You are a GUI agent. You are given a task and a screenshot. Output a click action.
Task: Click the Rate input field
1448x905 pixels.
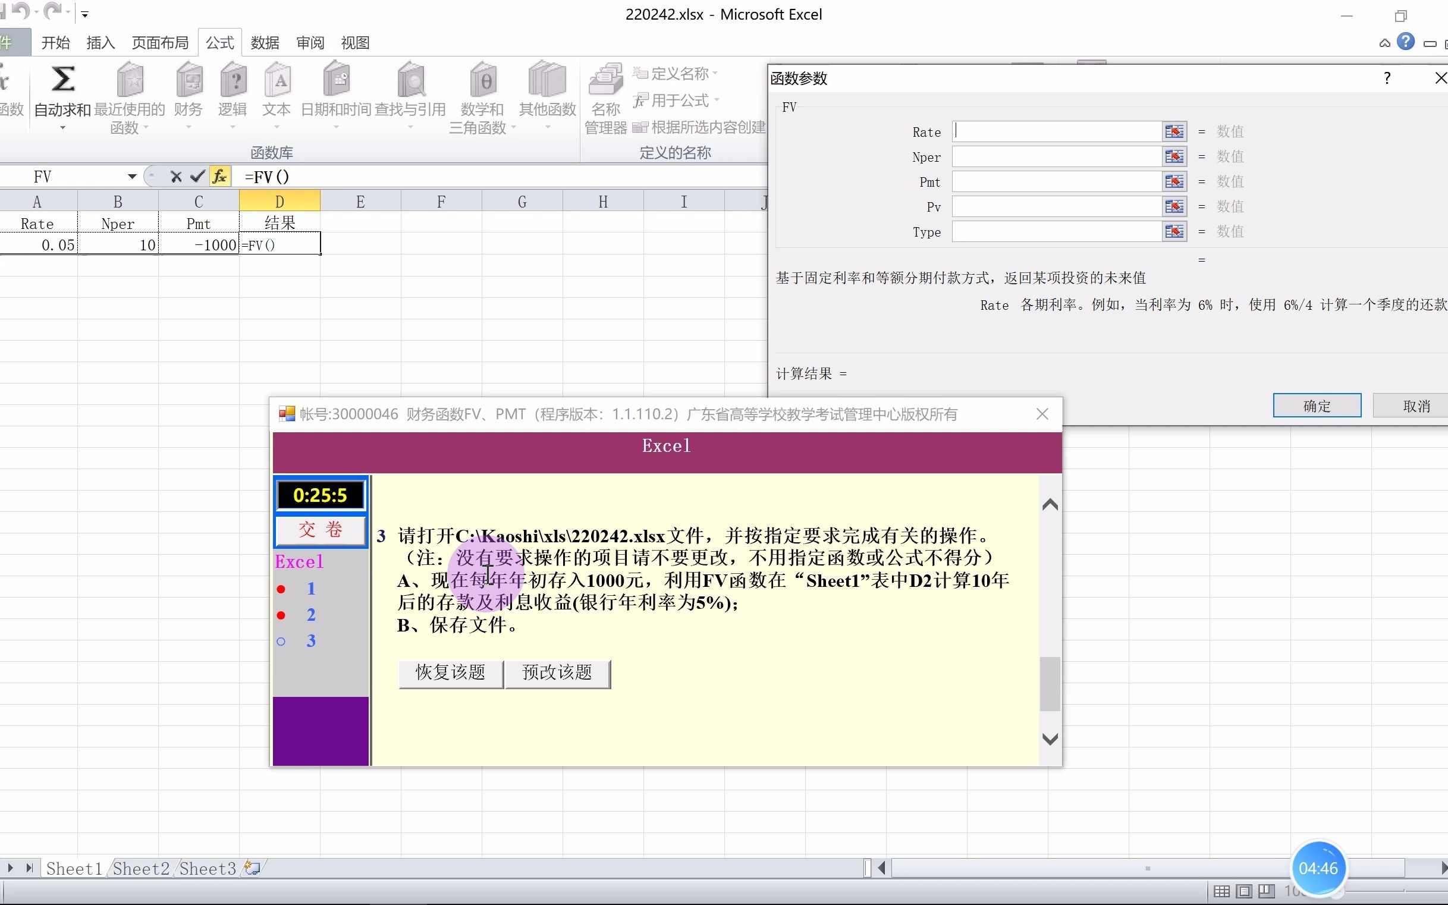pyautogui.click(x=1057, y=131)
